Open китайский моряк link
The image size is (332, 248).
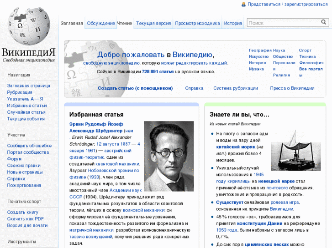(236, 147)
